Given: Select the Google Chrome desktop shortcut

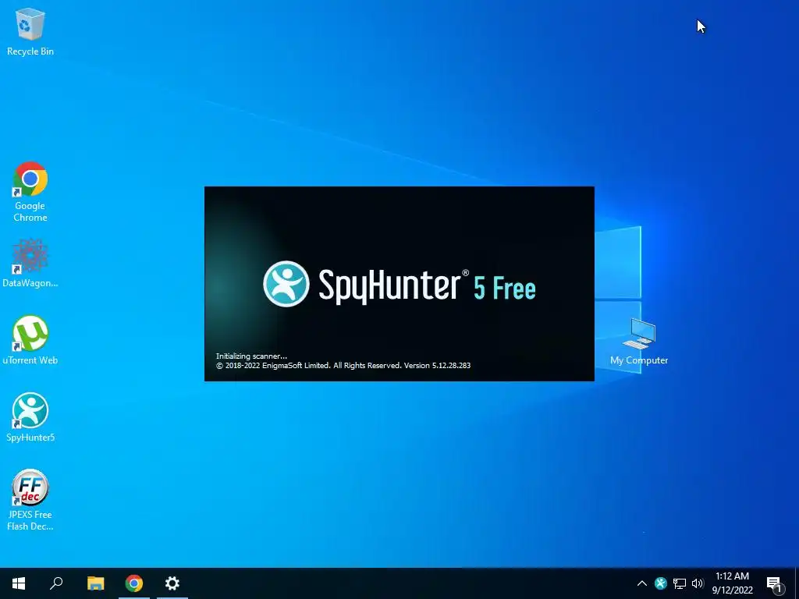Looking at the screenshot, I should [30, 192].
